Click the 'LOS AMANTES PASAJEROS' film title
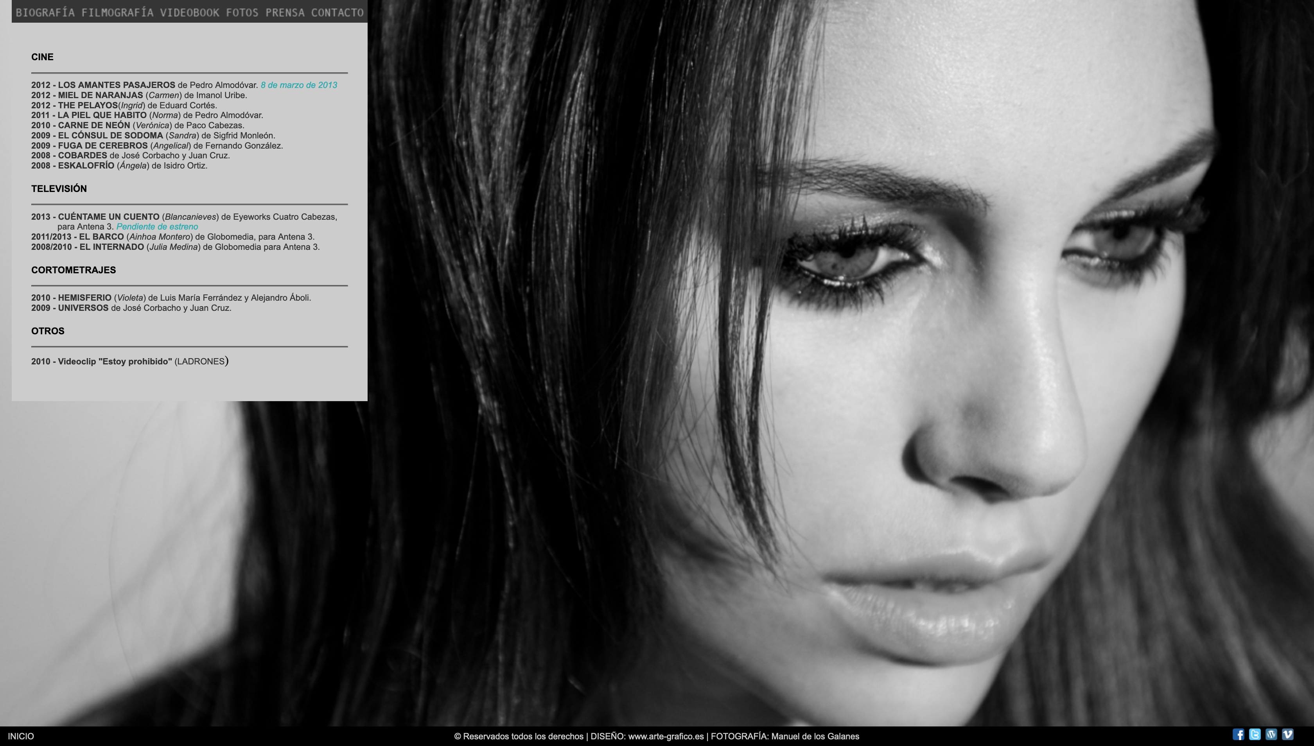 [x=116, y=85]
